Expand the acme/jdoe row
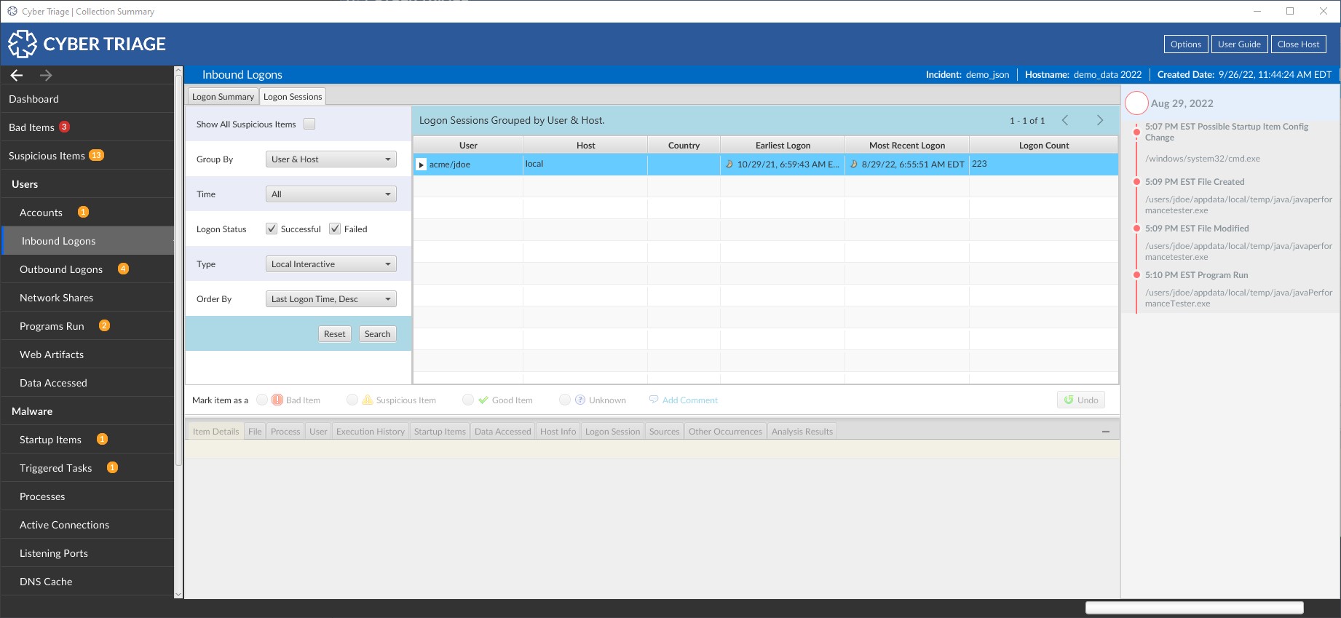 pyautogui.click(x=421, y=165)
